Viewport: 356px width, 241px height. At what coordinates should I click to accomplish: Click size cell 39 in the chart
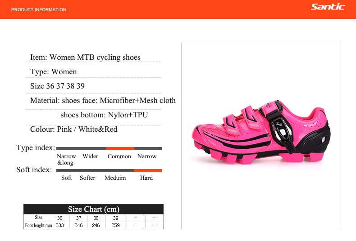coord(115,218)
